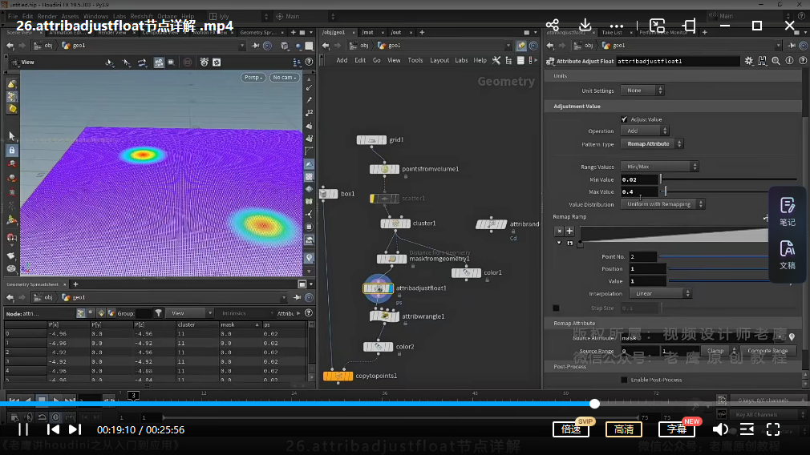Select the lock tool in viewport toolbar
This screenshot has width=810, height=455.
12,150
